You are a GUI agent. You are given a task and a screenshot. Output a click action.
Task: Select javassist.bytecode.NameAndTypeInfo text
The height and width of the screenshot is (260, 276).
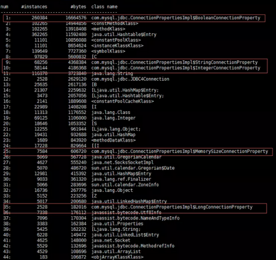(135, 218)
